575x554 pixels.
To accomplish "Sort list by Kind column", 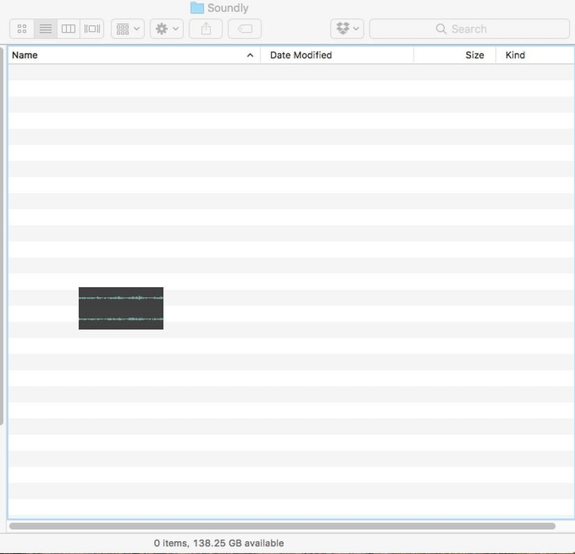I will tap(515, 55).
